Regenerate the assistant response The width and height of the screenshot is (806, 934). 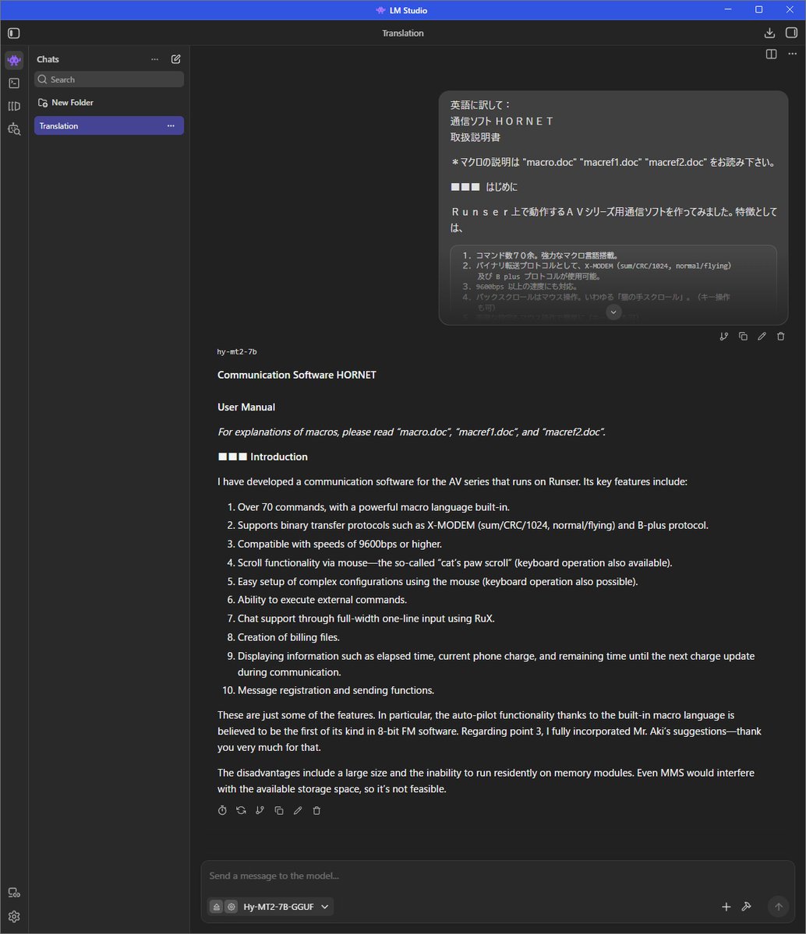[x=241, y=810]
